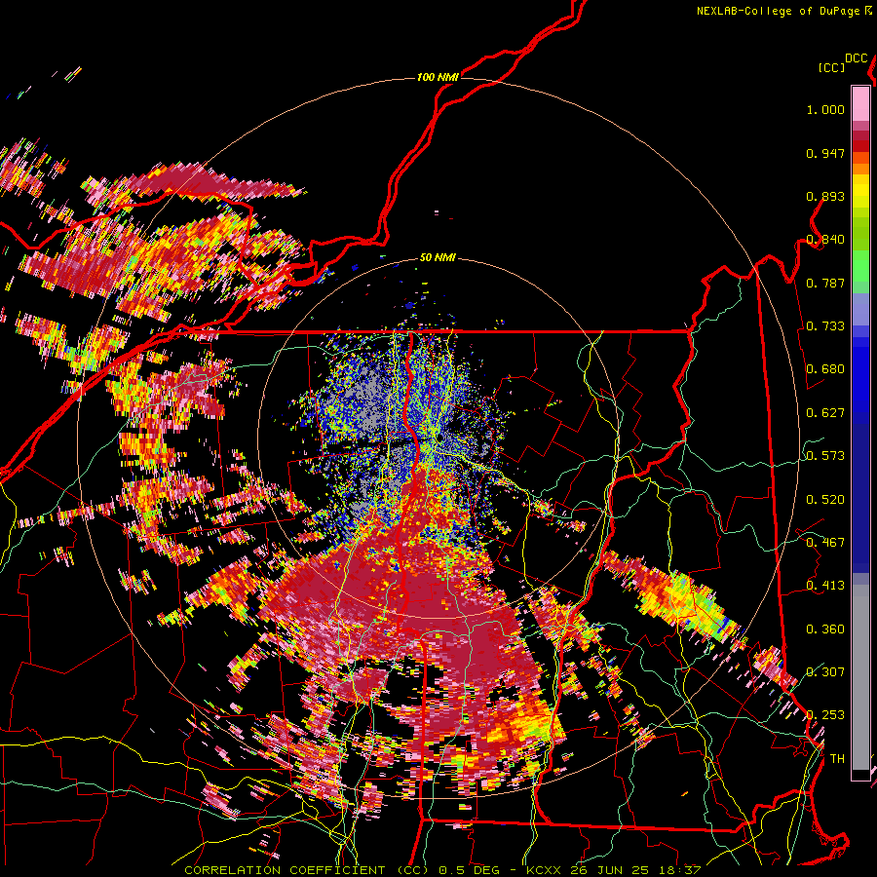Click the gray low-value segment of color bar
This screenshot has width=877, height=877.
[x=860, y=677]
